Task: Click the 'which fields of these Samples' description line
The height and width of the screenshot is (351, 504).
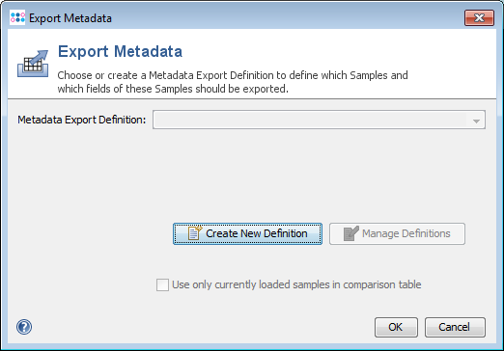Action: 173,89
